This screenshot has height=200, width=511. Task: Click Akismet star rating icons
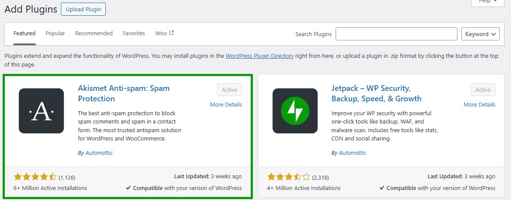[x=35, y=177]
